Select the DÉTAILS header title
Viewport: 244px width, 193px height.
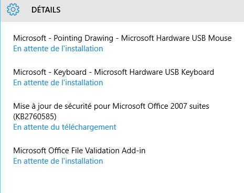pos(46,10)
